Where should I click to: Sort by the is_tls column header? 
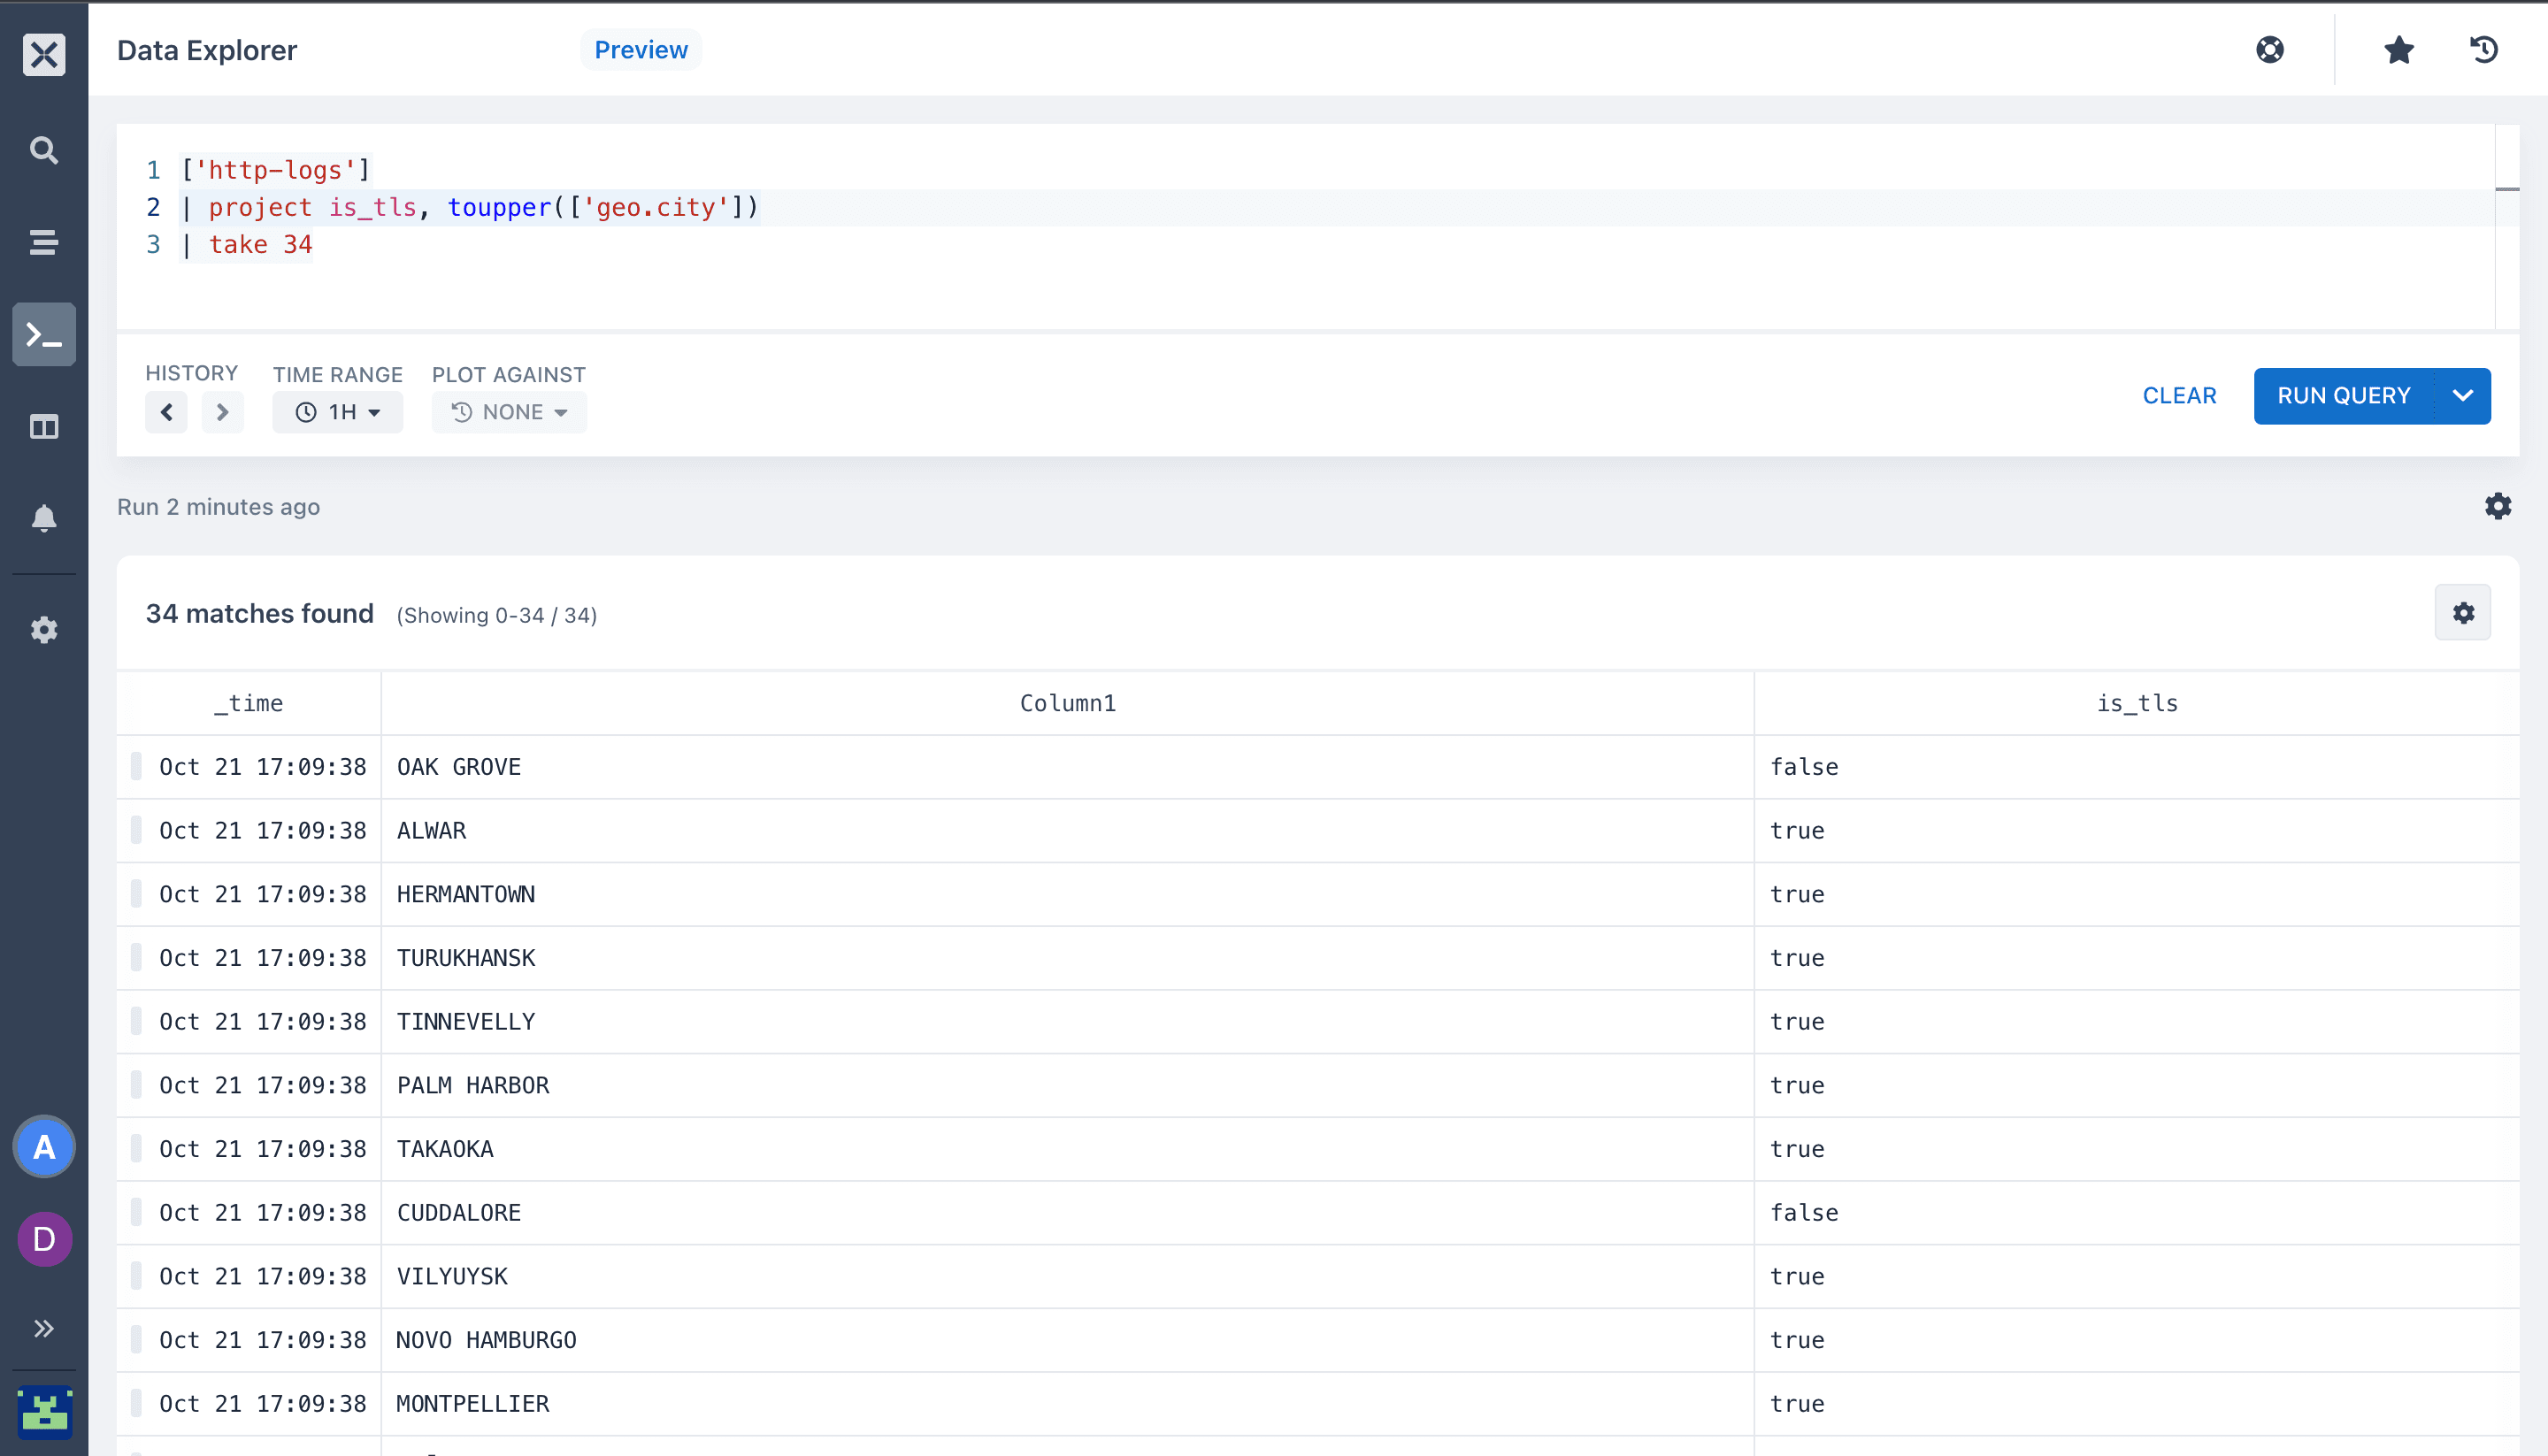(2136, 703)
